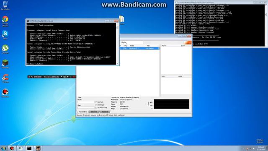Switch to the Internet tab
This screenshot has width=268, height=151.
point(94,112)
